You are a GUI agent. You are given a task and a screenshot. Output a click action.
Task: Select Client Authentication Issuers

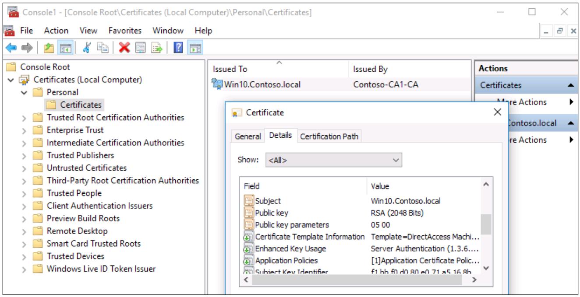[x=100, y=206]
